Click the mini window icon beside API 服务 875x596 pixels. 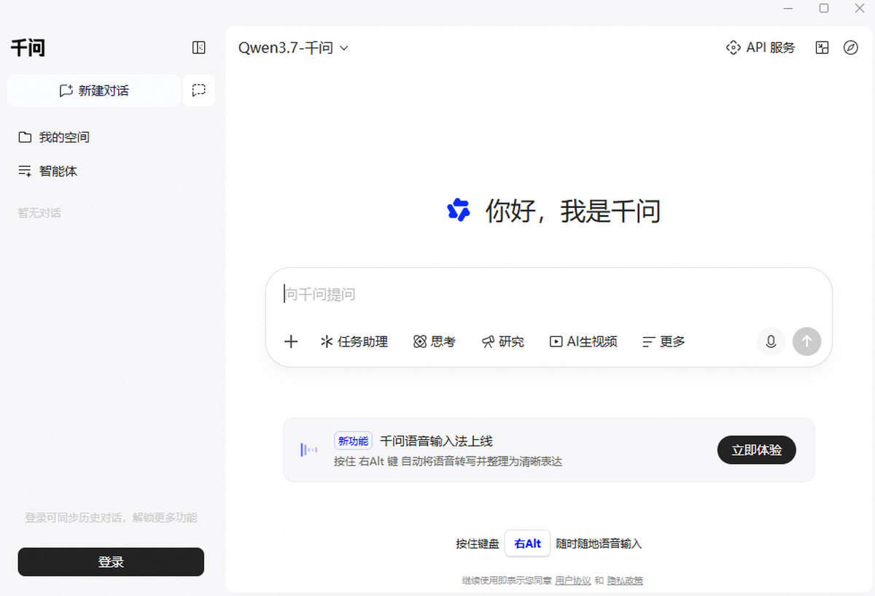822,48
